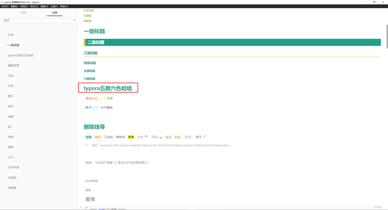Collapse the sidebar with the bottom arrow

[x=81, y=207]
